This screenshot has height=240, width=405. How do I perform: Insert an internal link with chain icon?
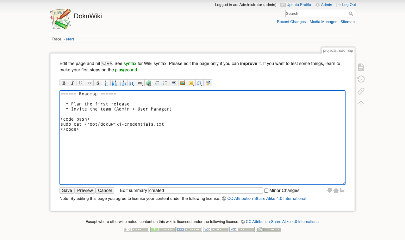(140, 83)
